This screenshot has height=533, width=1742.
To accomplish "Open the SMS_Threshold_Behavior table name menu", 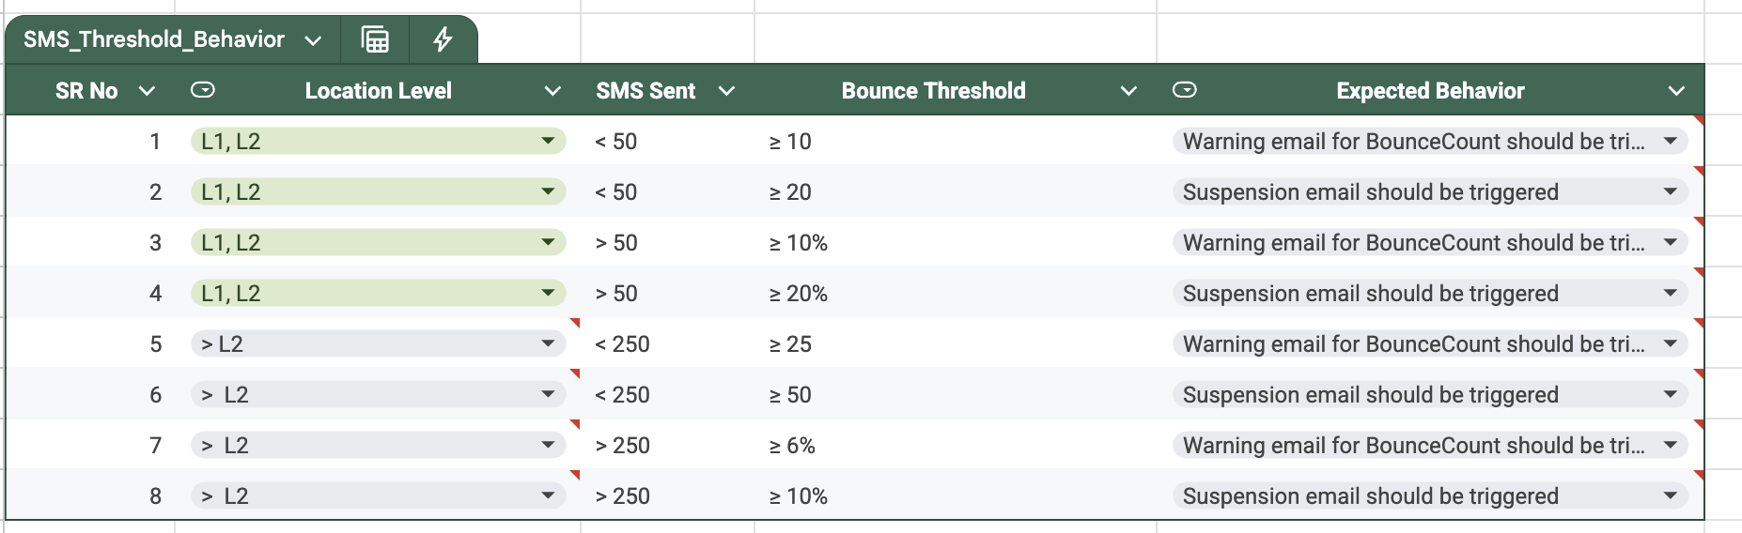I will (x=314, y=40).
